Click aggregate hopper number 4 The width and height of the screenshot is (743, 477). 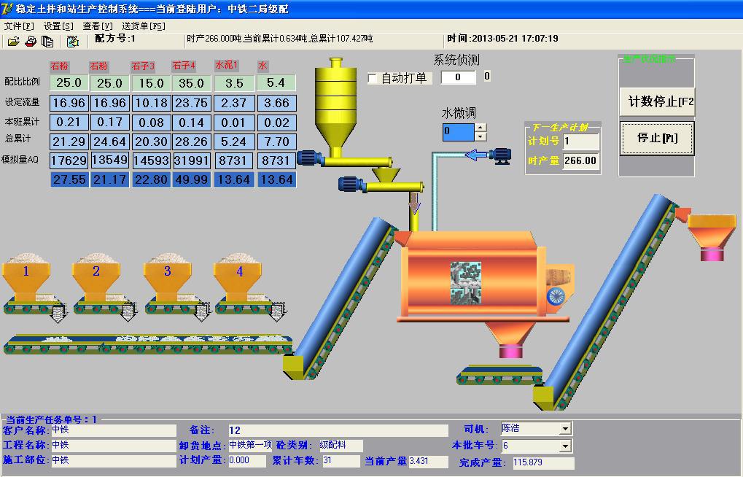(239, 276)
